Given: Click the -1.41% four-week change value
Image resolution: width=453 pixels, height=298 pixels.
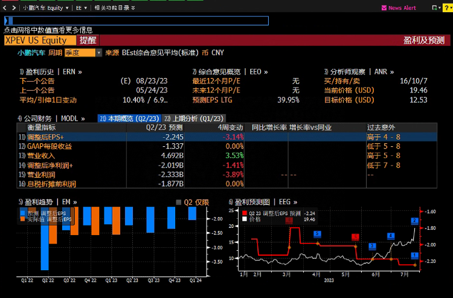Looking at the screenshot, I should (233, 166).
